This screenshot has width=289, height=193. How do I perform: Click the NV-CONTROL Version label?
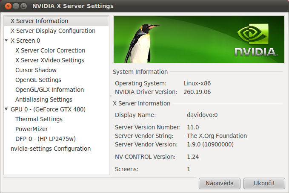click(145, 157)
